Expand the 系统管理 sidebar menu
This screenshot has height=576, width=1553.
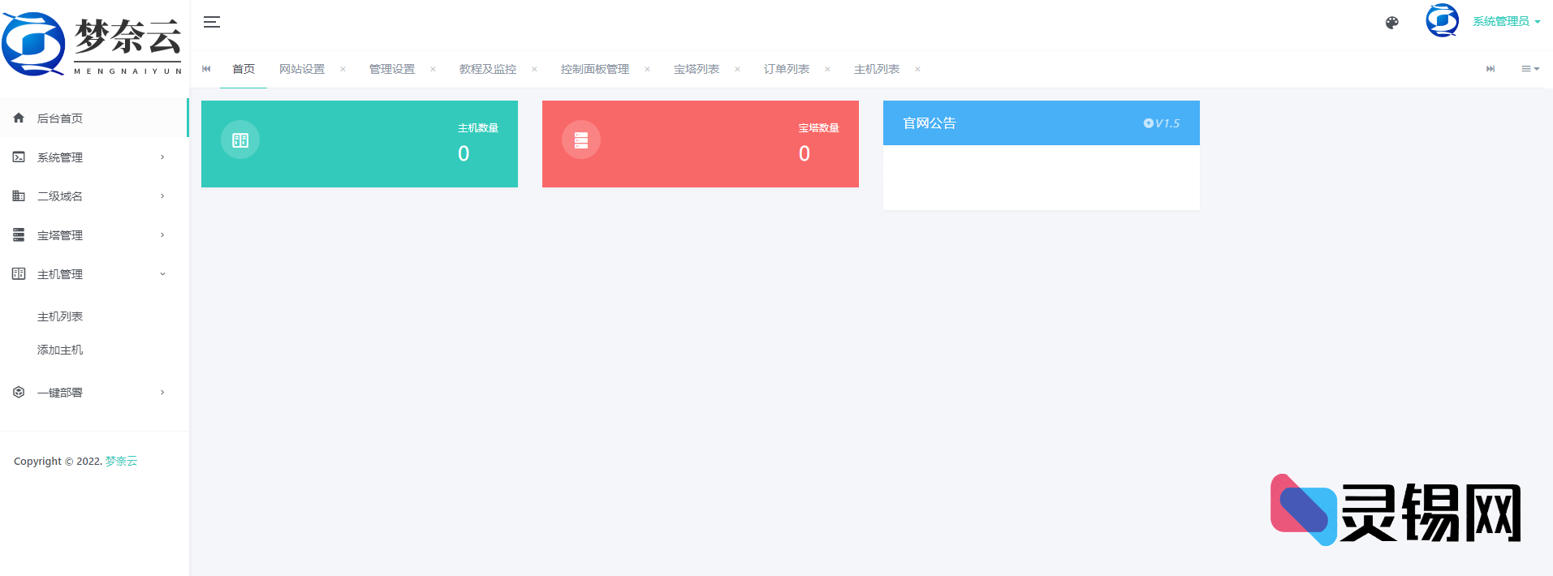(x=89, y=157)
